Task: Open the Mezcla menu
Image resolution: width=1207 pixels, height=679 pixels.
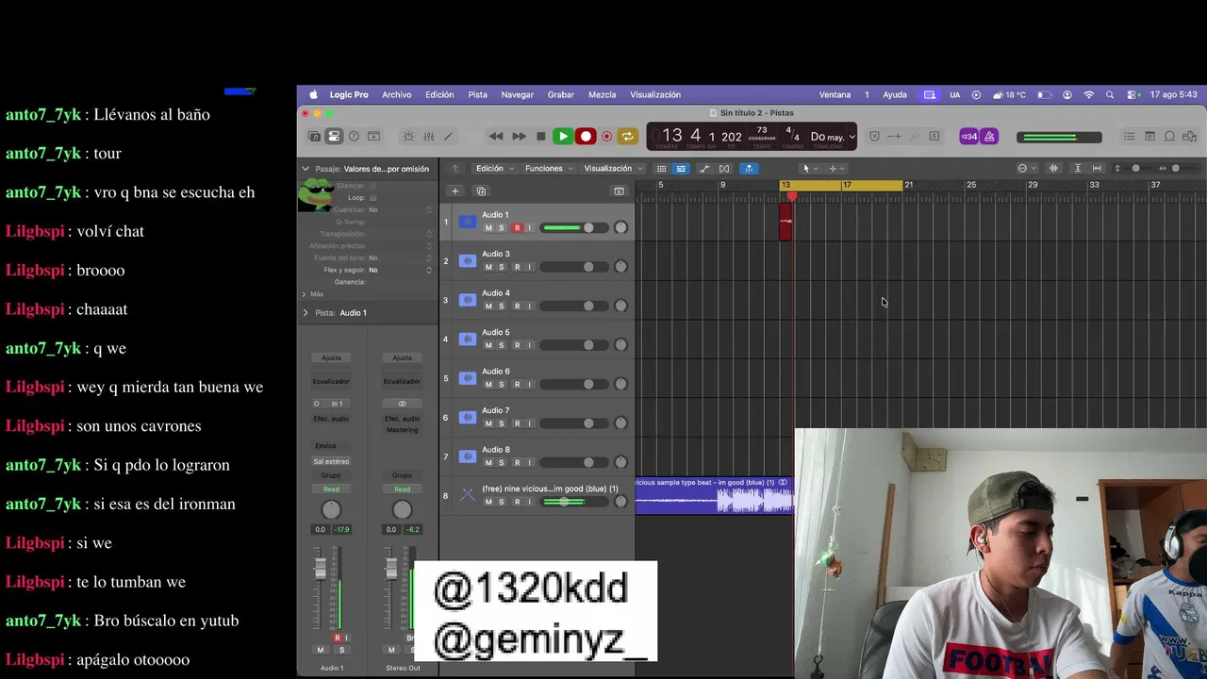Action: coord(603,94)
